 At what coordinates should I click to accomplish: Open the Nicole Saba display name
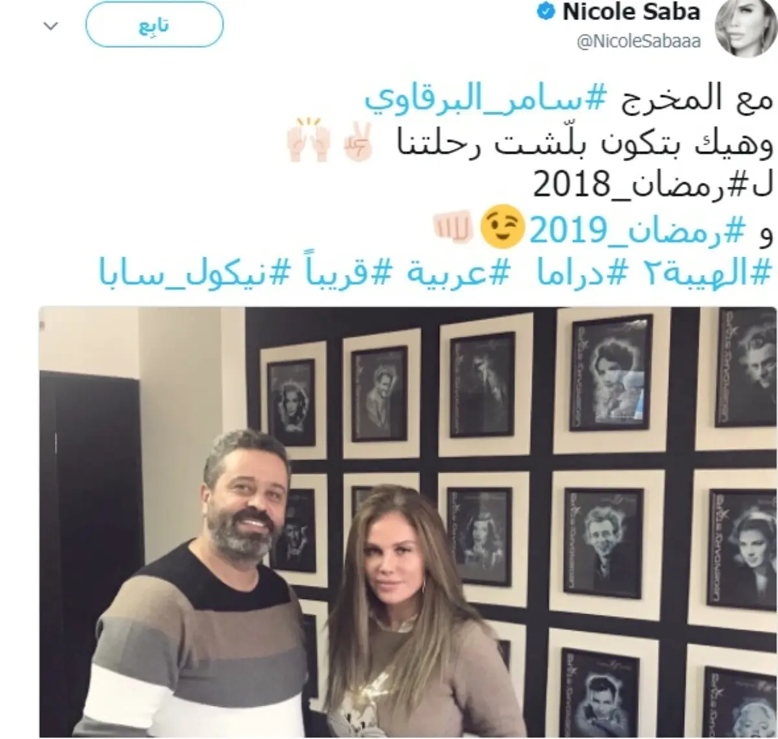(632, 12)
